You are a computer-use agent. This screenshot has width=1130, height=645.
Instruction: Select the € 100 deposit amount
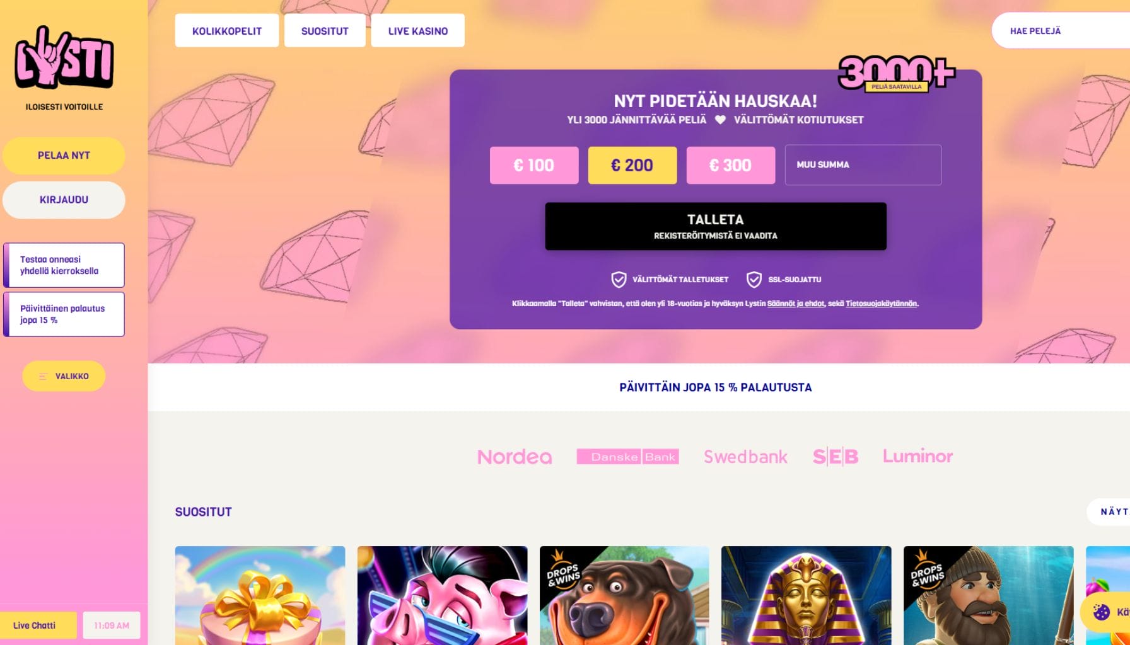click(x=534, y=165)
